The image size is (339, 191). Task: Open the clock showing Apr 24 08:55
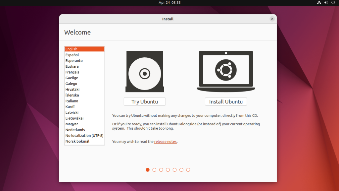point(169,3)
